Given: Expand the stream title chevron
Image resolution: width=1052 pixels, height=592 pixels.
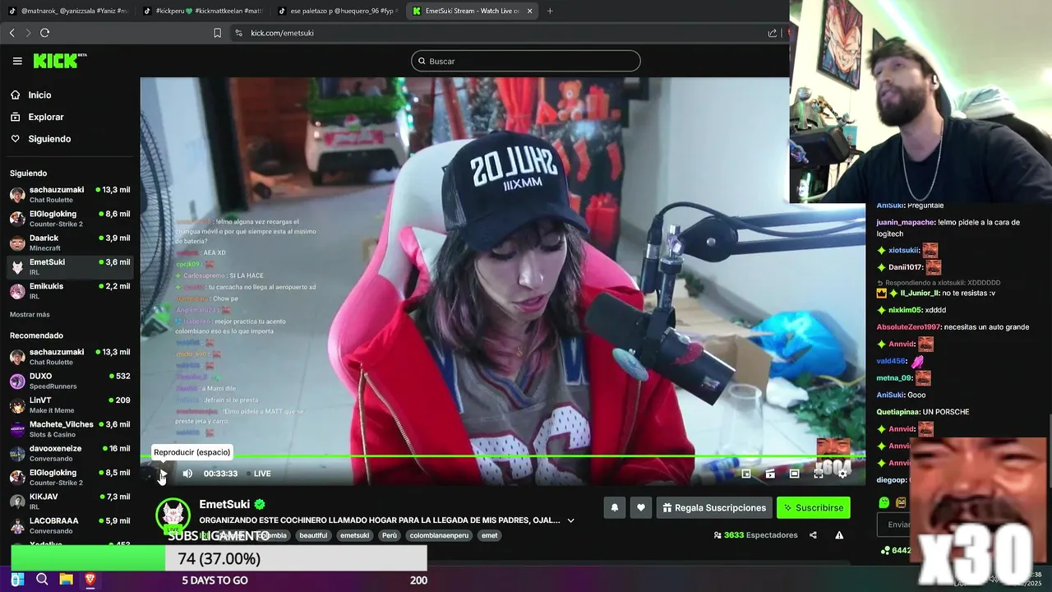Looking at the screenshot, I should 570,520.
